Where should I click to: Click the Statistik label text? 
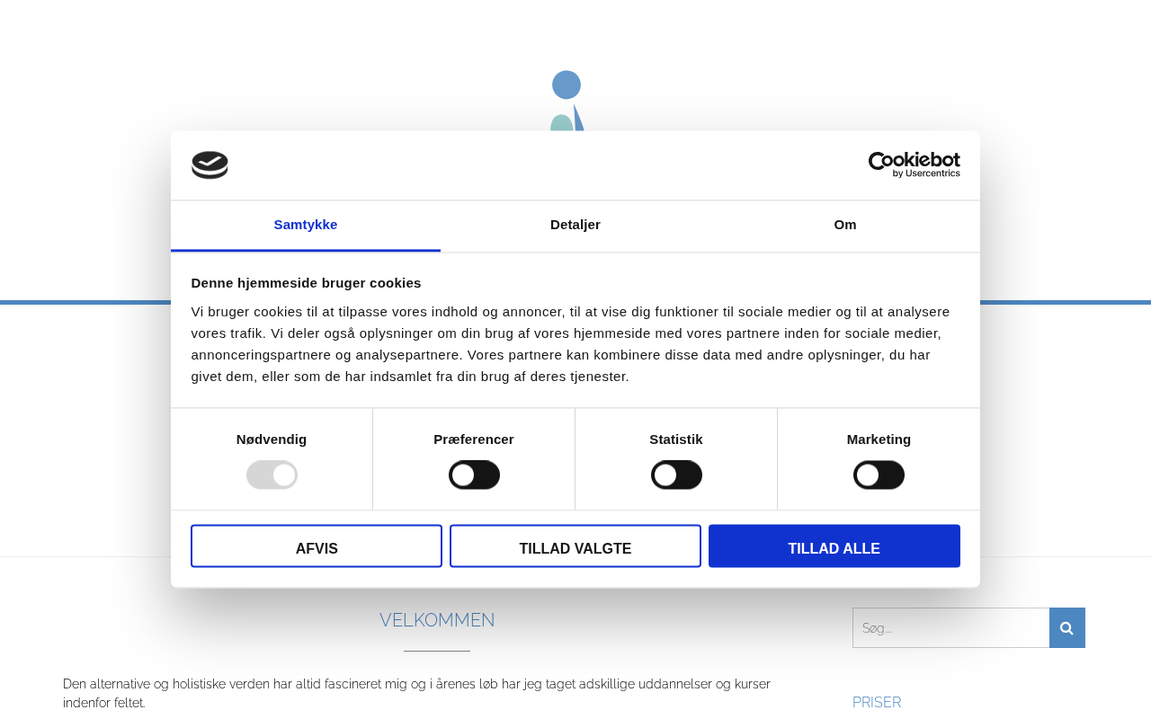[x=676, y=439]
